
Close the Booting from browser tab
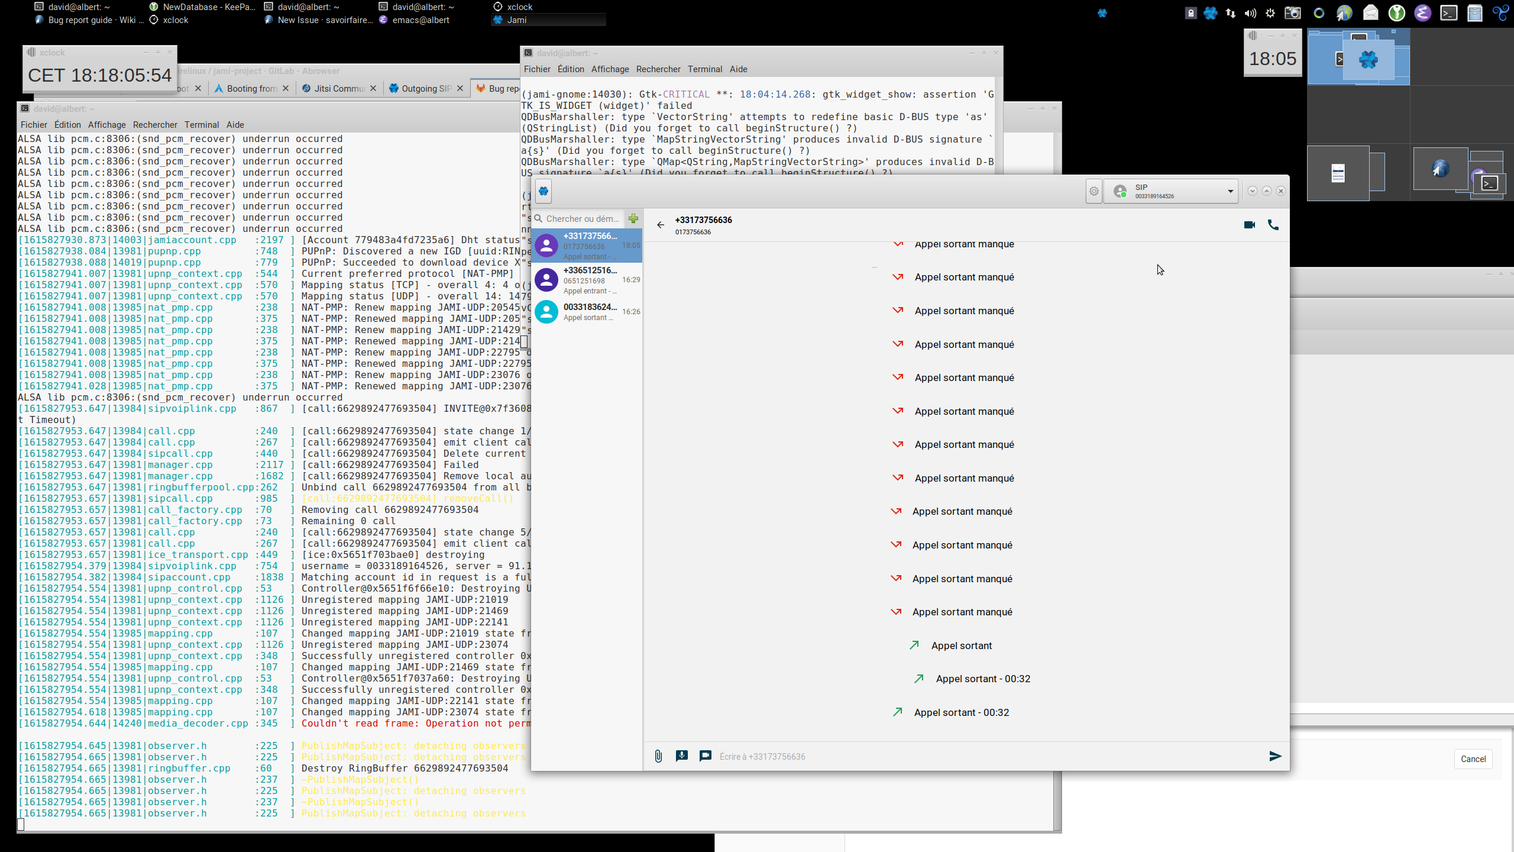[286, 88]
